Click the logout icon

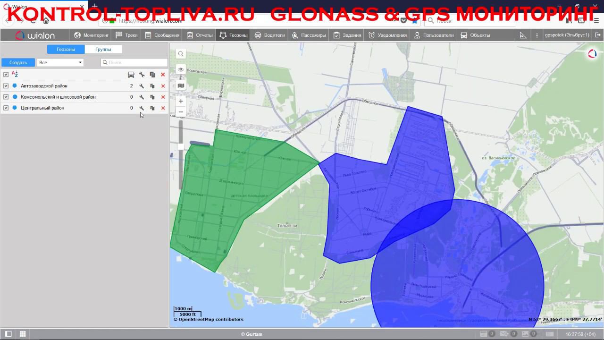coord(598,35)
